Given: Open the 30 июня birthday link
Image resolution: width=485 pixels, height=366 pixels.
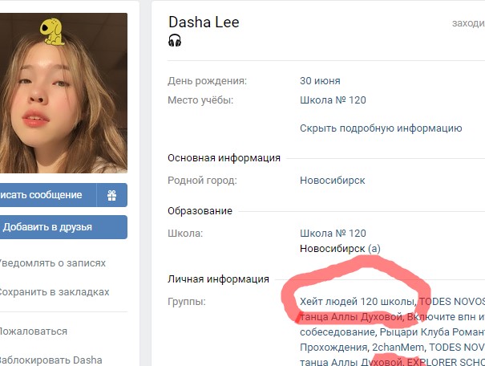Looking at the screenshot, I should pyautogui.click(x=320, y=81).
